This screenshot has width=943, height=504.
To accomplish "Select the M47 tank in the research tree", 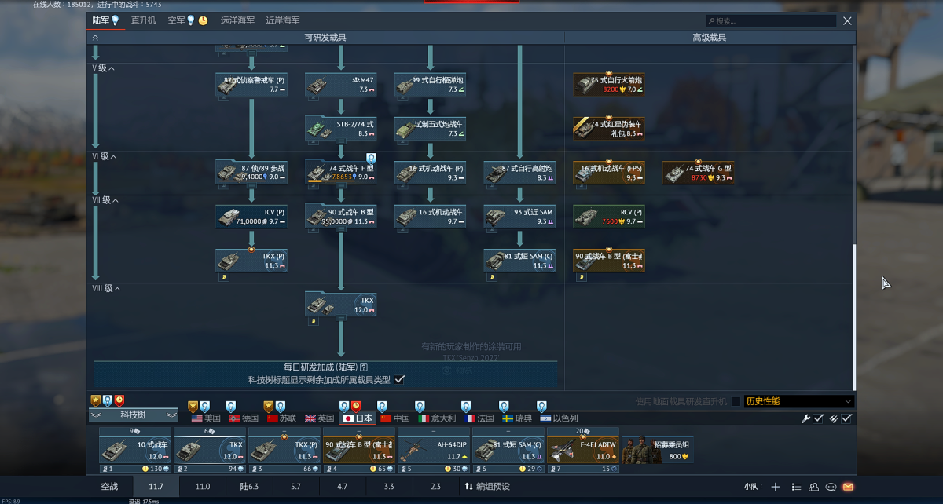I will pos(340,84).
